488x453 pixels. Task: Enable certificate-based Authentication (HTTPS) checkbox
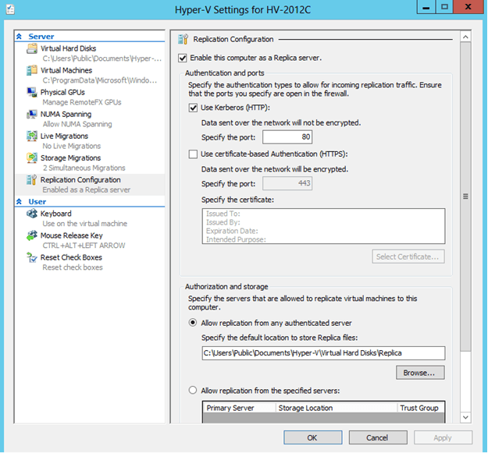[x=193, y=154]
